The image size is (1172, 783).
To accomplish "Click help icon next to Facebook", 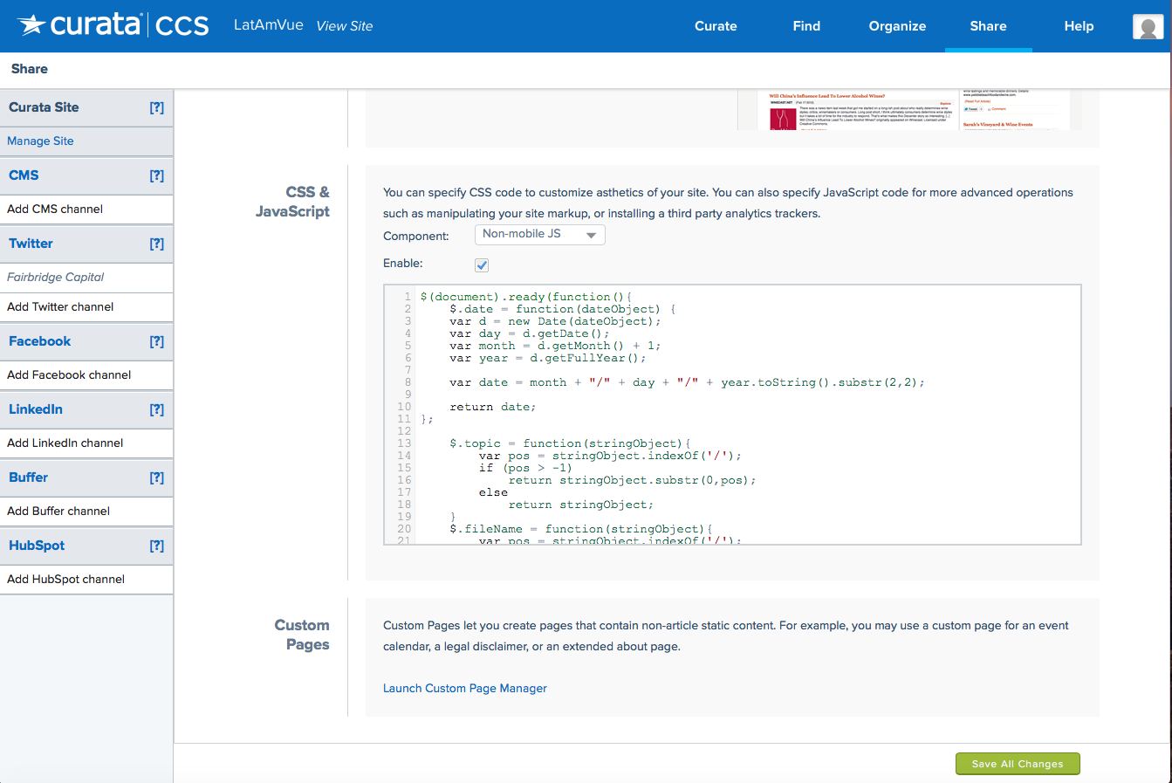I will (x=156, y=342).
